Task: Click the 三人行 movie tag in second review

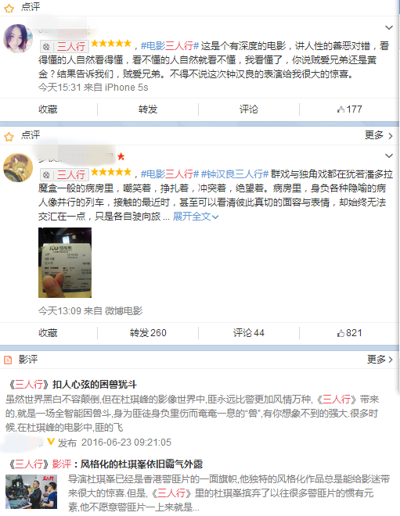Action: [65, 175]
